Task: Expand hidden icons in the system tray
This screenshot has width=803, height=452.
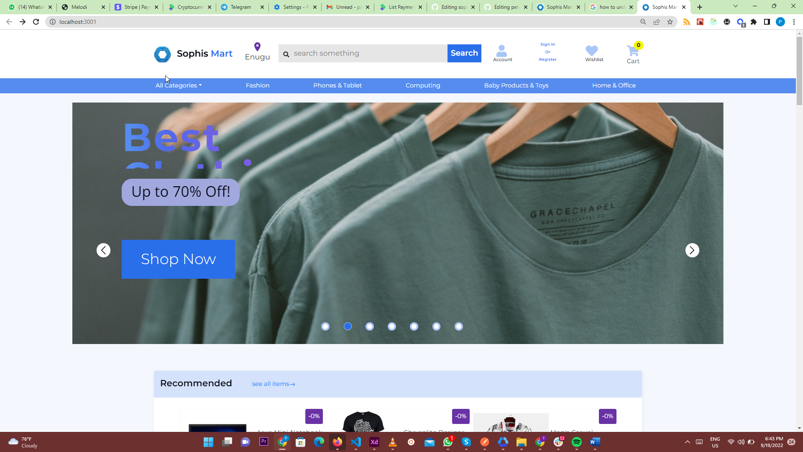Action: (x=687, y=442)
